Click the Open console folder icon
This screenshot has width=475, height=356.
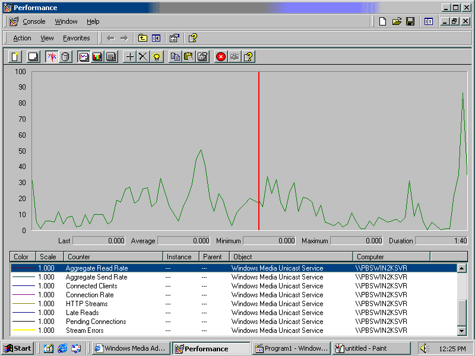[397, 21]
